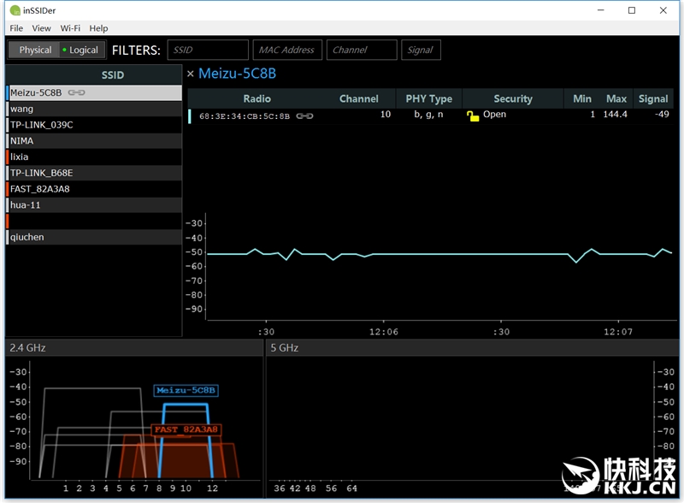The height and width of the screenshot is (503, 684).
Task: Click the orange color marker beside lixia
Action: (x=8, y=157)
